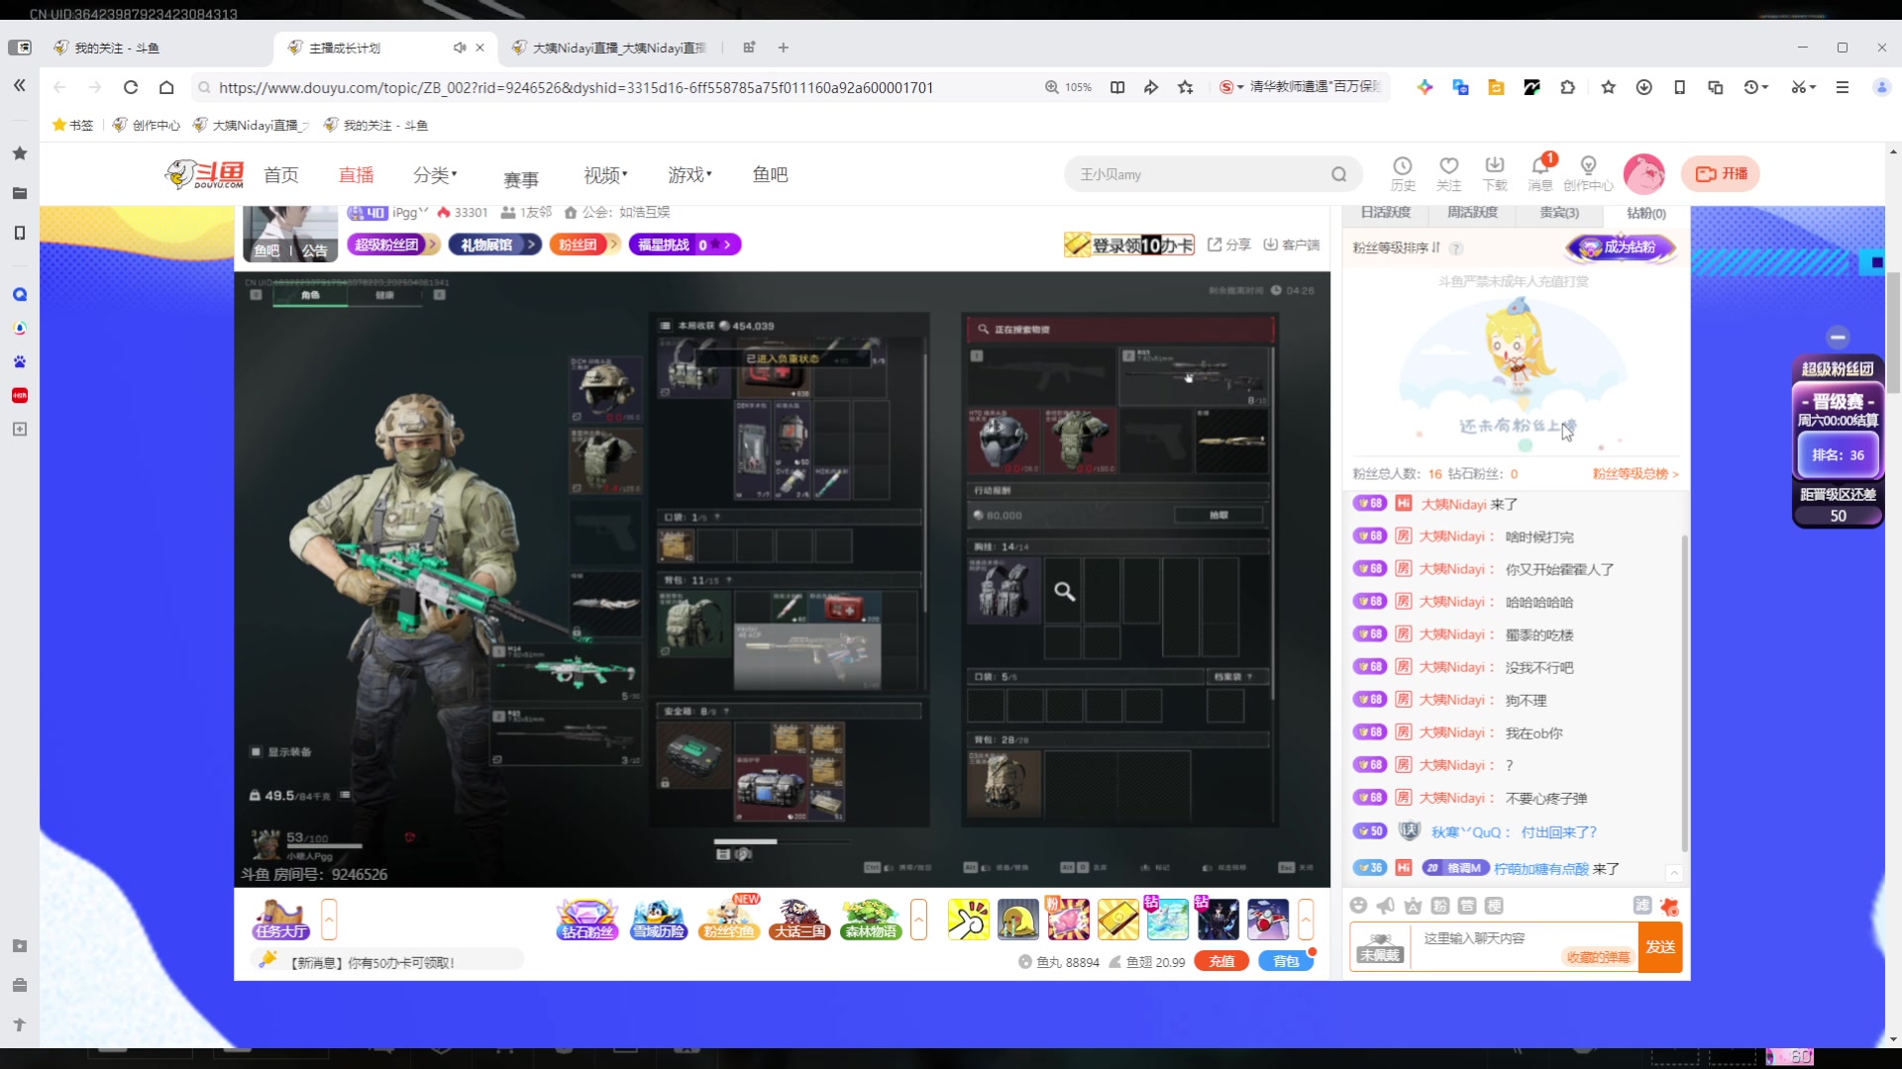The width and height of the screenshot is (1902, 1069).
Task: Send the yellow clapping-hand gift
Action: [x=968, y=920]
